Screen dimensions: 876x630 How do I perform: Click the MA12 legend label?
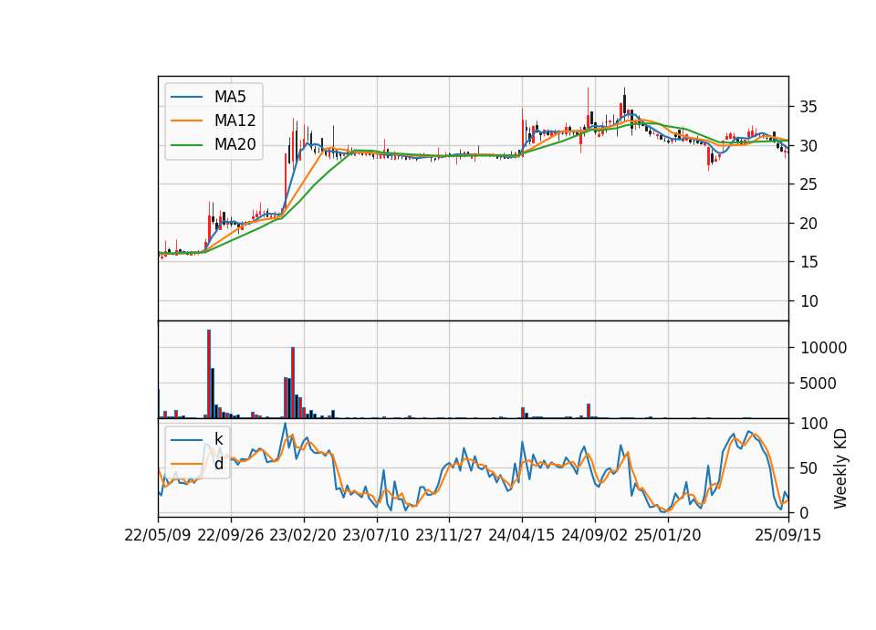point(235,121)
